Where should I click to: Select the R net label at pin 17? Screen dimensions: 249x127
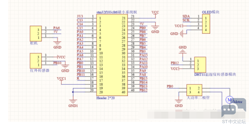[78, 79]
